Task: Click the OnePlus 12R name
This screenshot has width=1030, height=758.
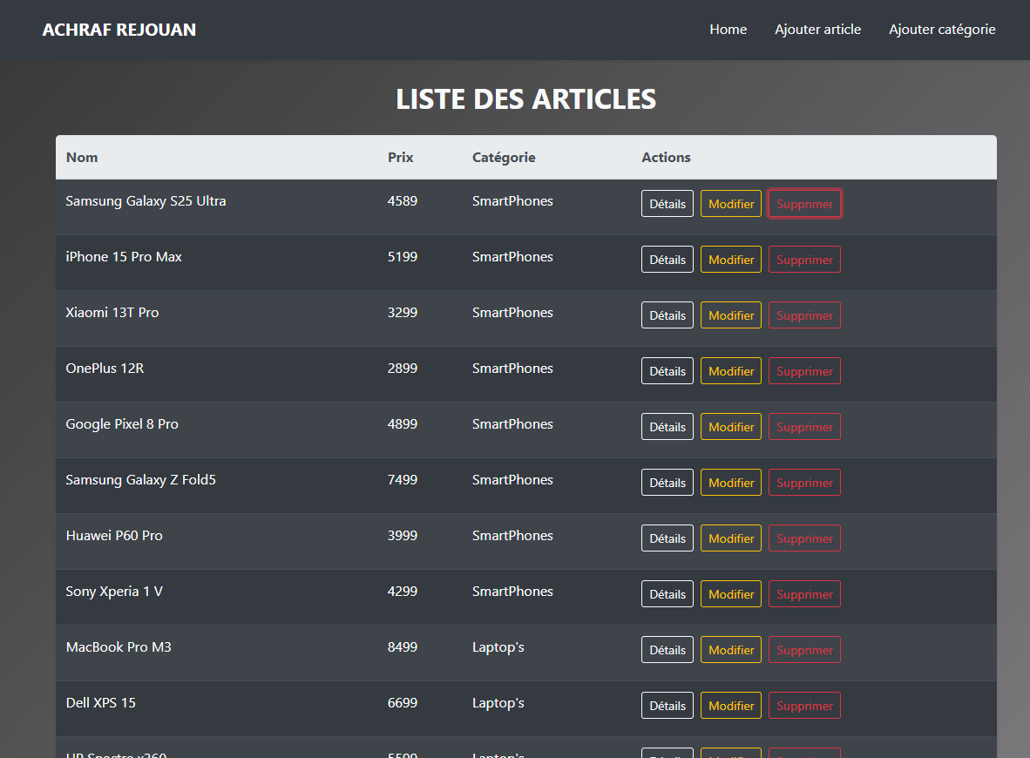Action: click(105, 369)
